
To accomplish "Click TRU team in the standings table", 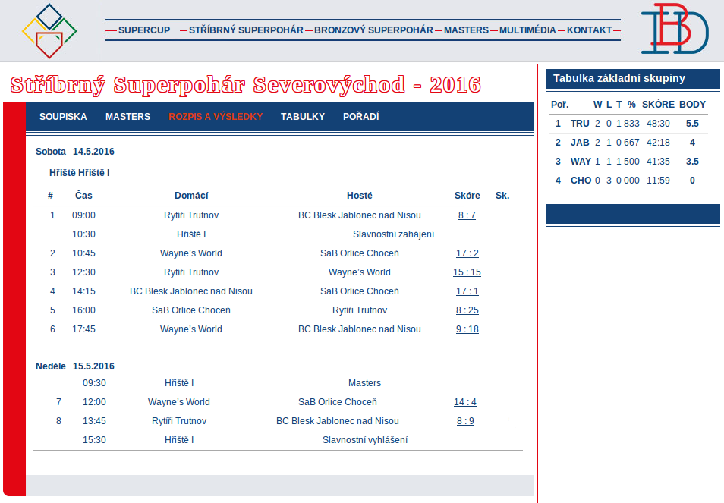I will [x=580, y=124].
